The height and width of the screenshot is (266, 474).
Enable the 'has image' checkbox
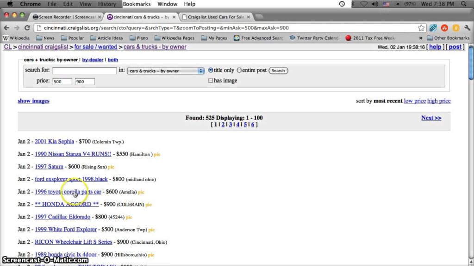211,81
